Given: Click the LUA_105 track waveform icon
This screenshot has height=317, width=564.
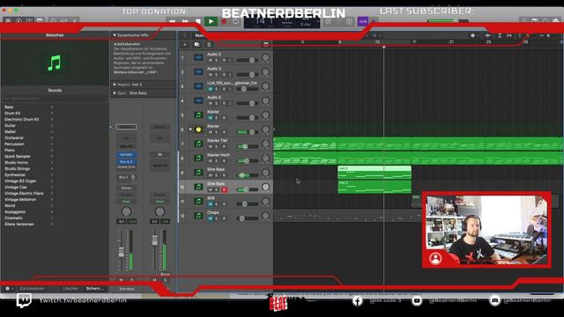Looking at the screenshot, I should (x=198, y=86).
